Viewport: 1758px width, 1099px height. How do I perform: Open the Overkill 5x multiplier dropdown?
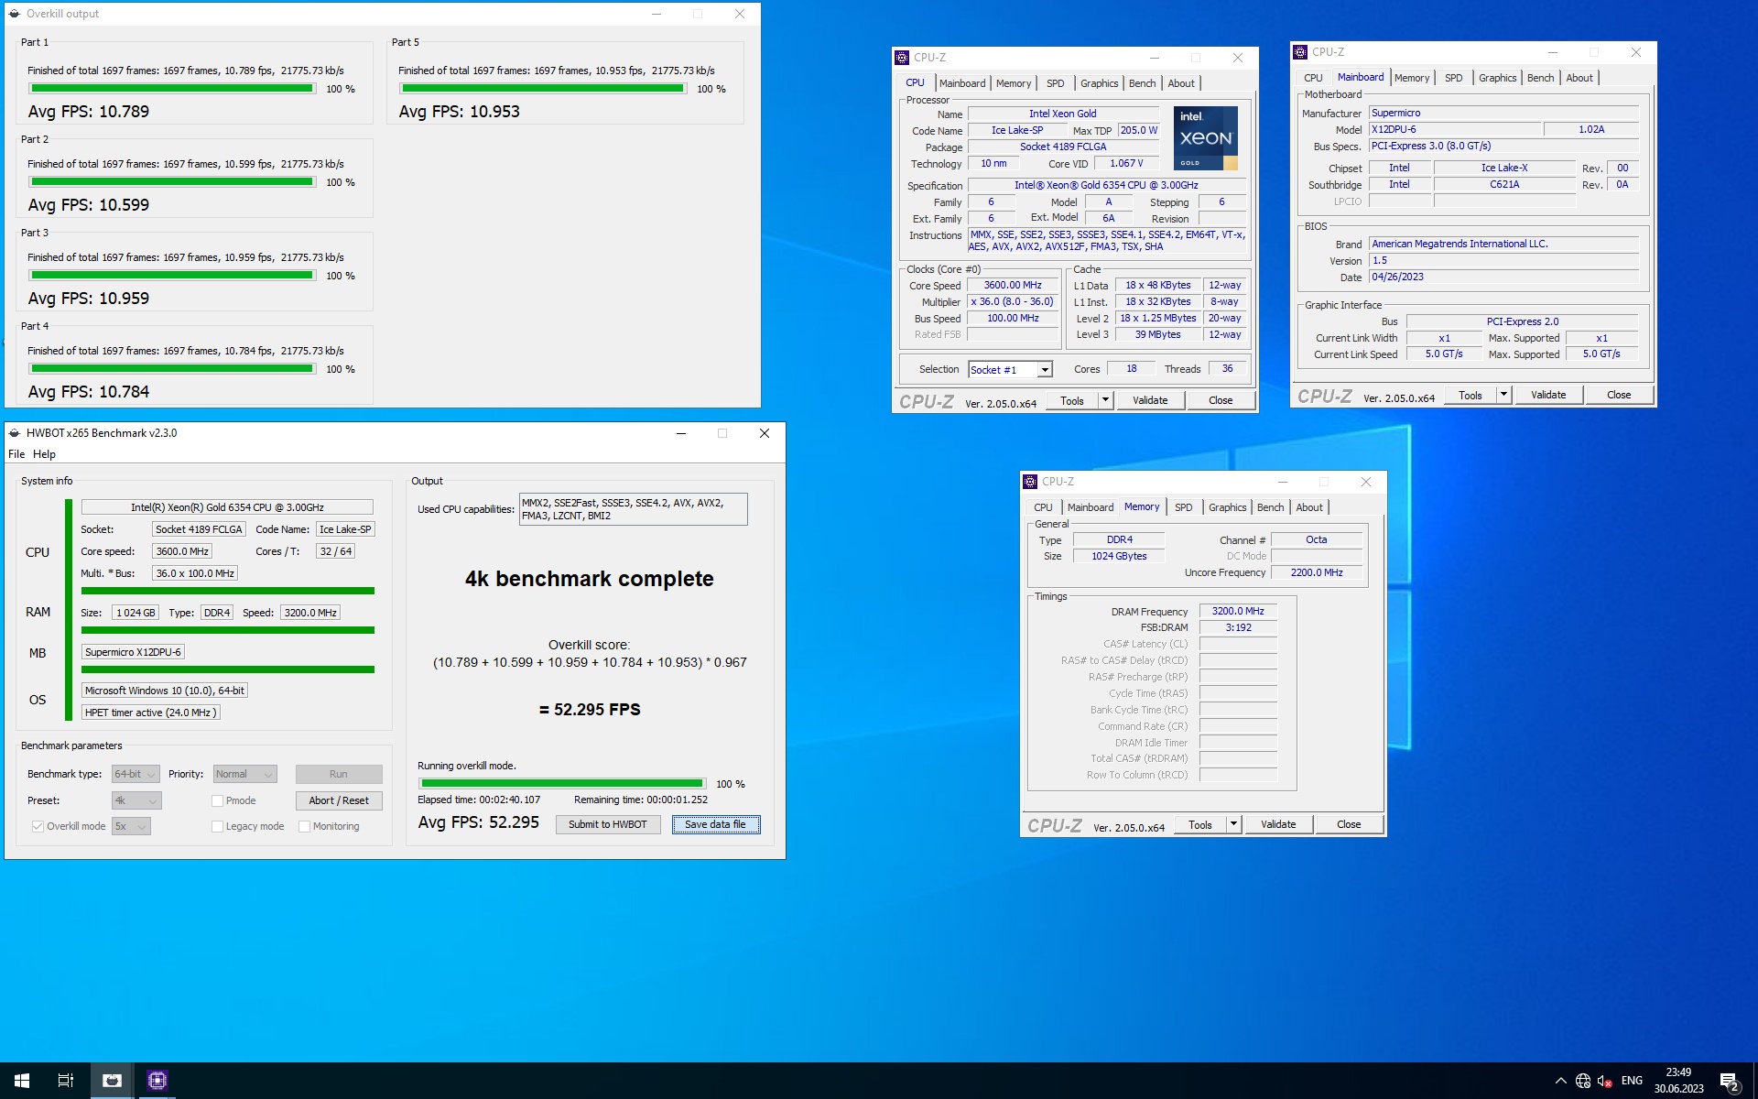pyautogui.click(x=131, y=826)
